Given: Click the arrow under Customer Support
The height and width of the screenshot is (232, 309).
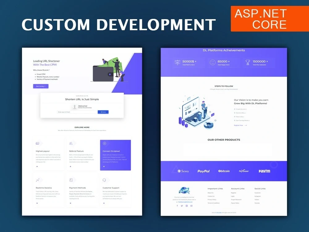Looking at the screenshot, I should (104, 203).
